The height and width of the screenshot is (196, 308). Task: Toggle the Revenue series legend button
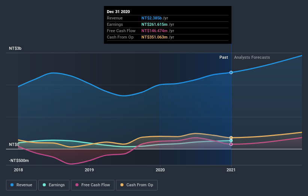coord(21,185)
